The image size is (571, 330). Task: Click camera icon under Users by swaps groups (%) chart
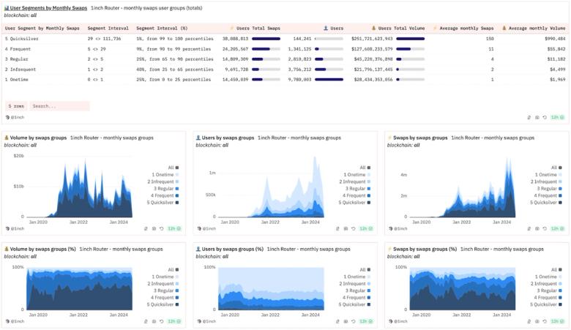click(x=346, y=321)
